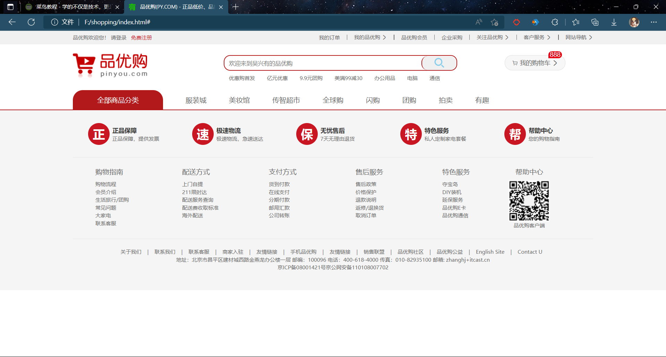Click the red 正 genuine guarantee icon
Screen dimensions: 666x357
pos(99,134)
